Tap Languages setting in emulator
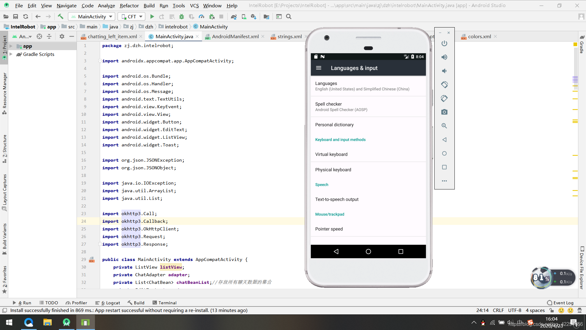This screenshot has height=330, width=586. [368, 86]
